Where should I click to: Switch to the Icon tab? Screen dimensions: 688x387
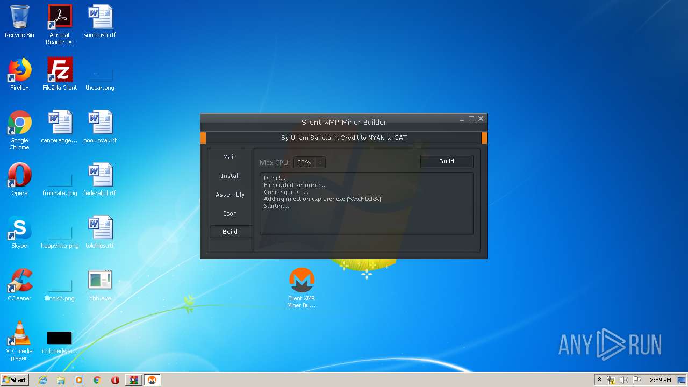(x=230, y=213)
